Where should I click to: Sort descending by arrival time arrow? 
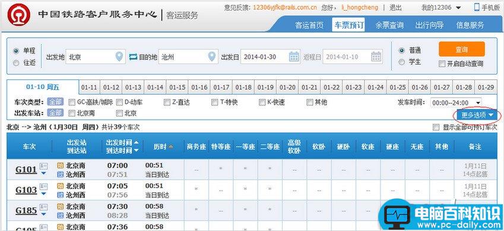click(137, 150)
